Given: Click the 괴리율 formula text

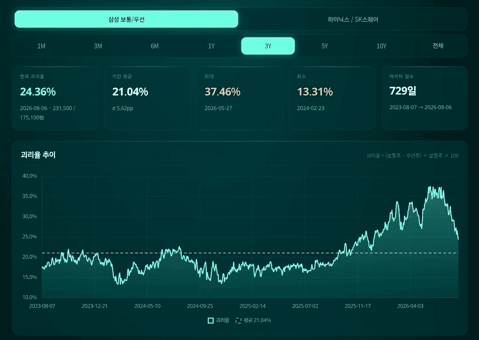Looking at the screenshot, I should point(412,155).
